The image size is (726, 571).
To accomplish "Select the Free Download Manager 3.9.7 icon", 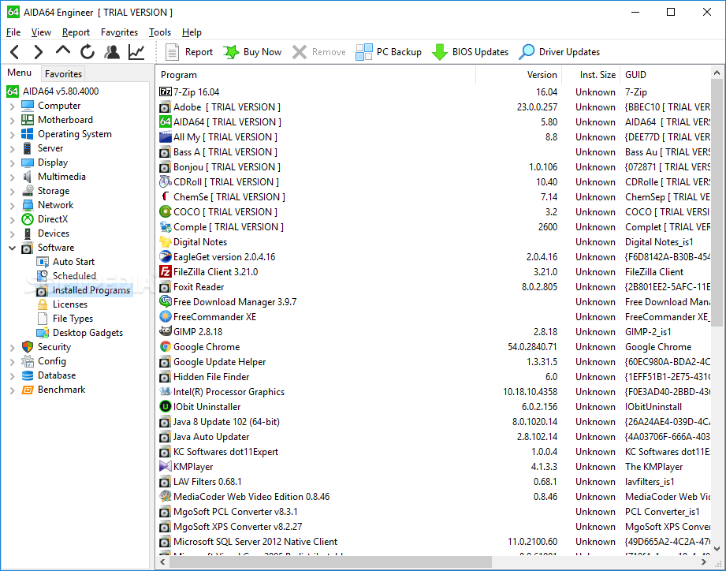I will click(166, 301).
